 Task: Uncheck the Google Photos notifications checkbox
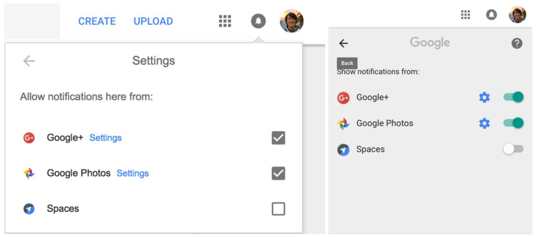[x=278, y=173]
